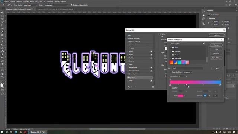Select the Crop tool
The width and height of the screenshot is (238, 134).
pyautogui.click(x=3, y=25)
